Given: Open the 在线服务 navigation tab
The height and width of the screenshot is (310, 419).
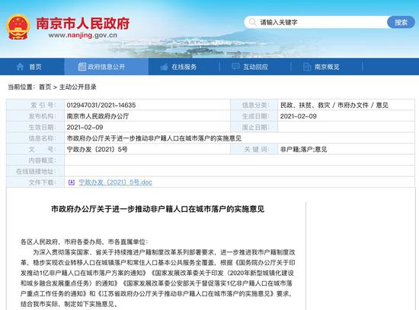Looking at the screenshot, I should (x=184, y=67).
